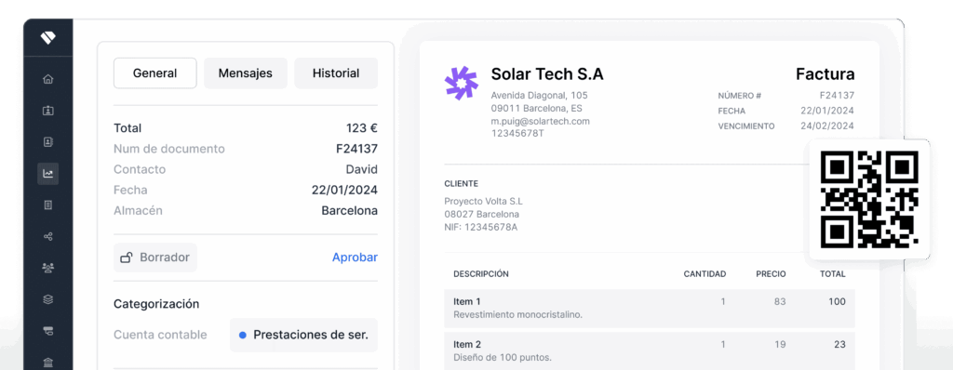
Task: Switch to the Mensajes tab
Action: [246, 73]
